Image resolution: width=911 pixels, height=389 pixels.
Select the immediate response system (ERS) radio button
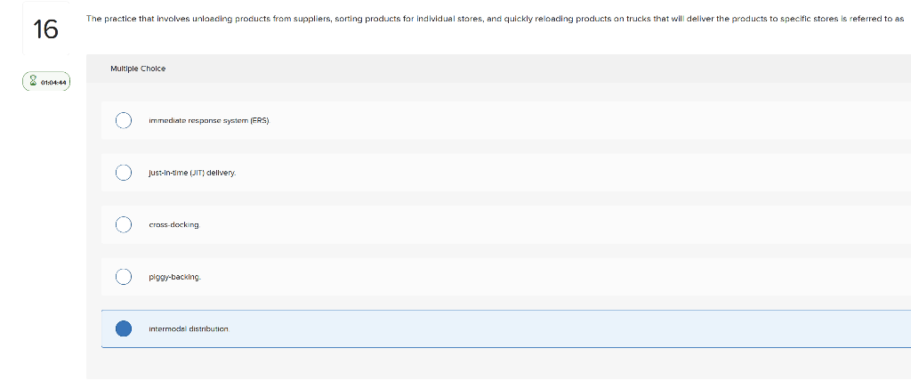123,120
